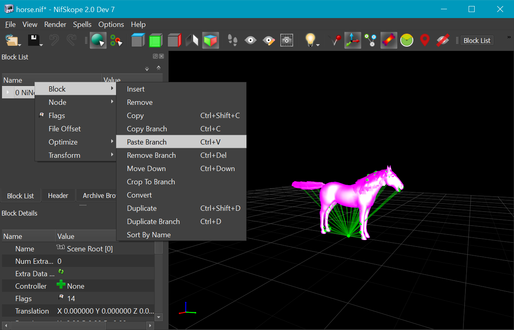The image size is (514, 330).
Task: Open the Help menu
Action: (138, 24)
